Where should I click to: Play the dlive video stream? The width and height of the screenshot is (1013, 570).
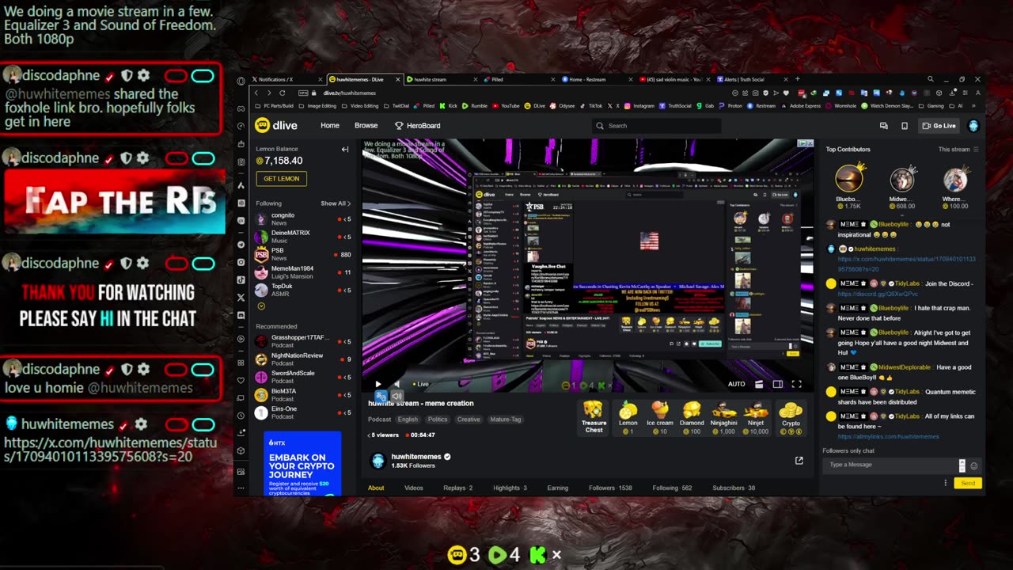point(378,384)
